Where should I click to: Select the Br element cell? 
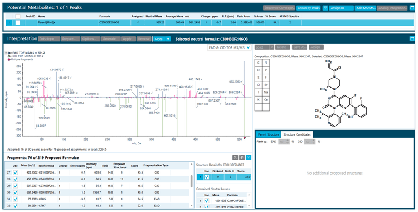pos(265,85)
